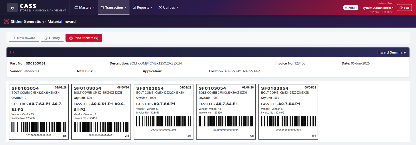Click the info icon in Inward Summary header
The height and width of the screenshot is (145, 416).
pos(12,52)
